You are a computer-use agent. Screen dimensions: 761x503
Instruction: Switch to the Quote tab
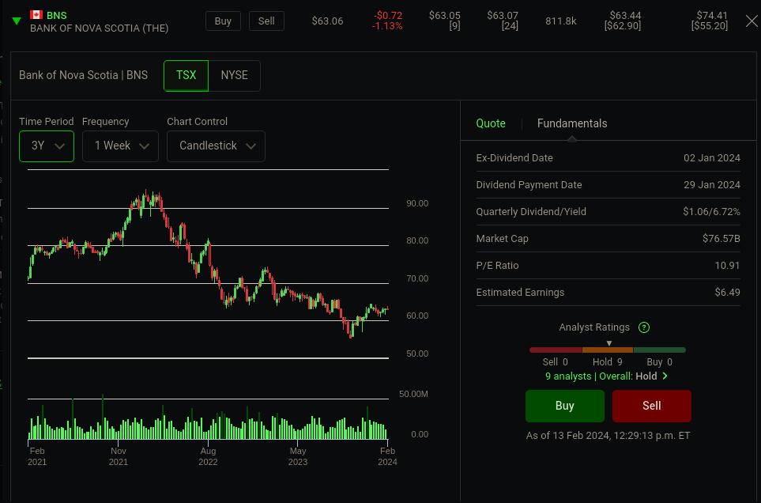click(491, 123)
